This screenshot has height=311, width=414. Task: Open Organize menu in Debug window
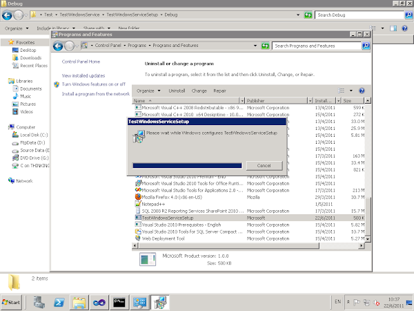[17, 28]
